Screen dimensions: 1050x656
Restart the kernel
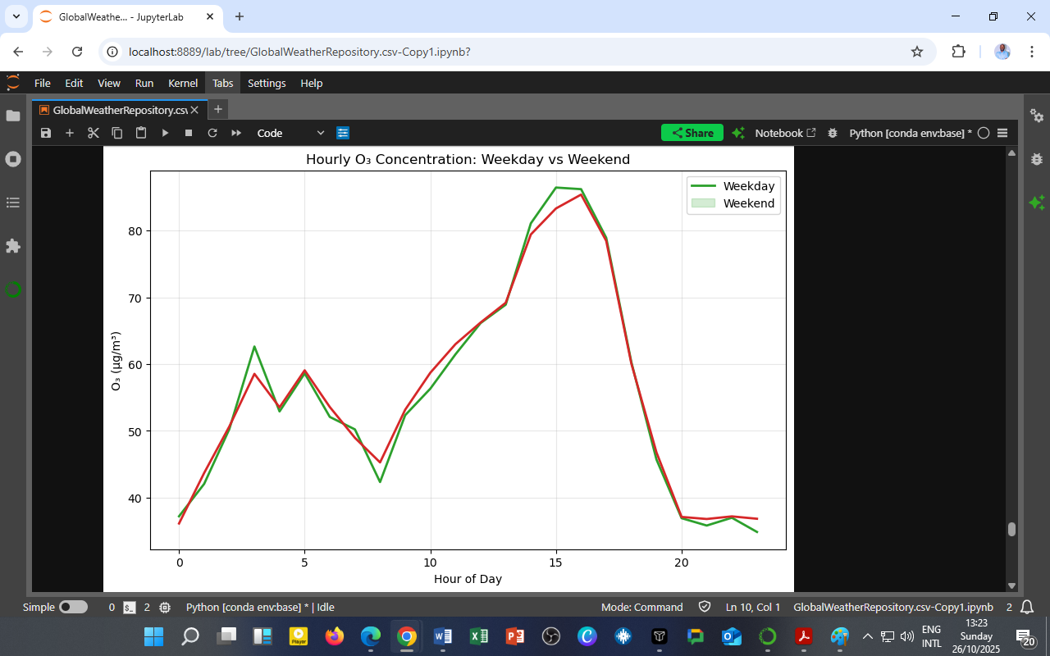pos(212,133)
